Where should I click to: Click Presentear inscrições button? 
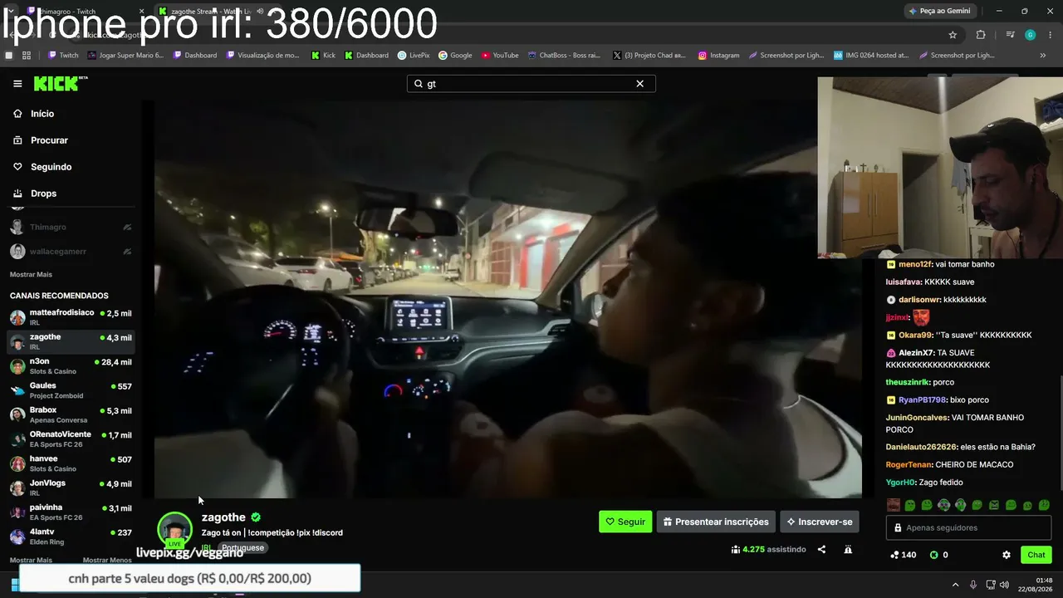pos(716,522)
